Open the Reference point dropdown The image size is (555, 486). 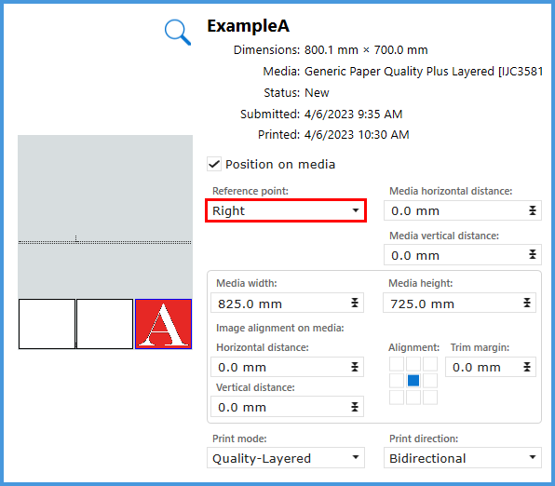click(286, 210)
